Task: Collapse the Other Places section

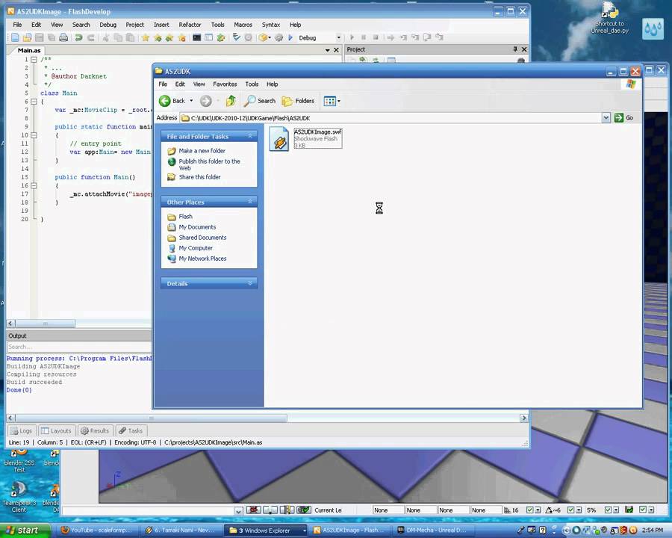Action: (x=250, y=201)
